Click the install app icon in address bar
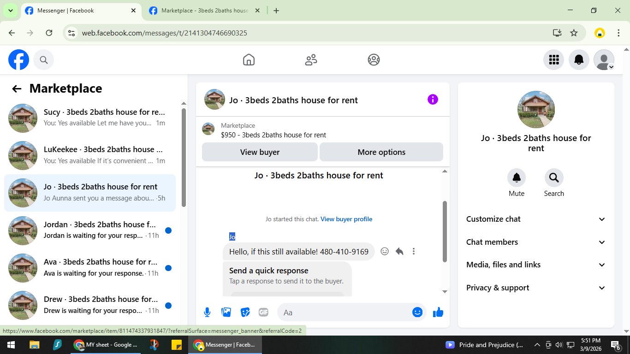Viewport: 630px width, 354px height. click(x=557, y=33)
